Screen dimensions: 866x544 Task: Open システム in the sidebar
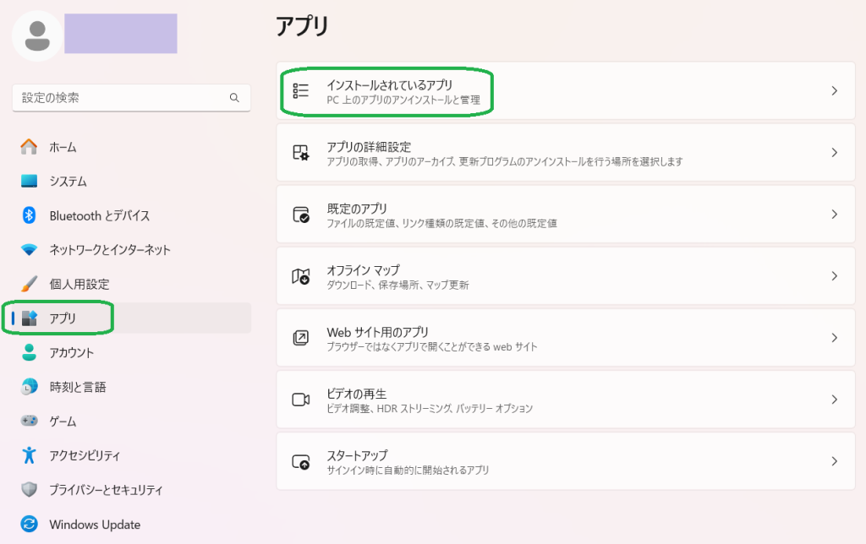pyautogui.click(x=68, y=182)
